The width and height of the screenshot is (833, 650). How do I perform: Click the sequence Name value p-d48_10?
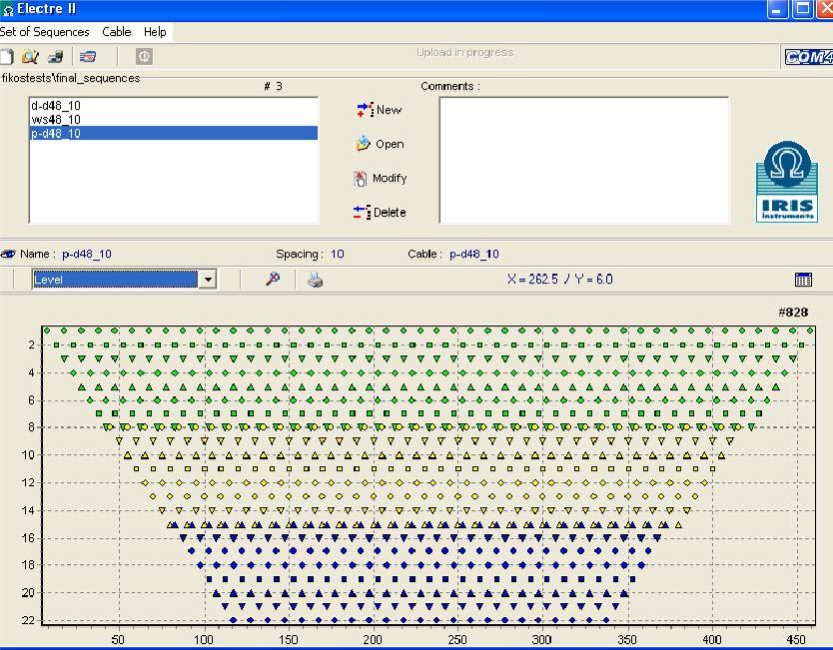point(87,254)
